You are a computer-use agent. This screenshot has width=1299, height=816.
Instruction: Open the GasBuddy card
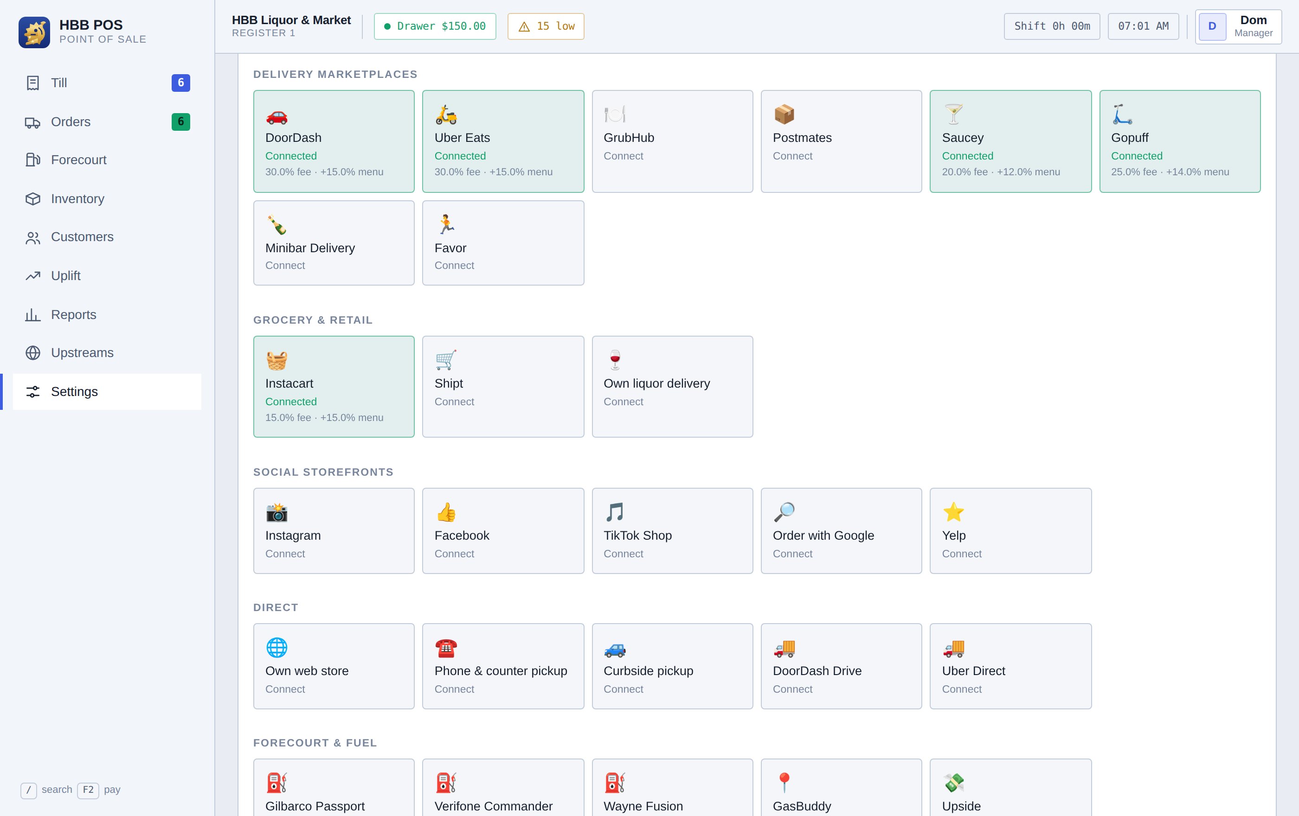(x=841, y=787)
